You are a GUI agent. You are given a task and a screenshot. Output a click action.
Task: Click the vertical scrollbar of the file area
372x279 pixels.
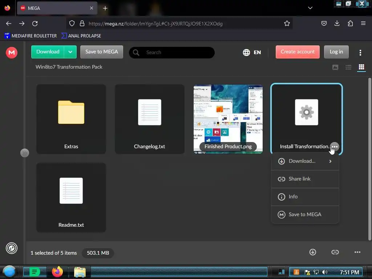click(x=369, y=159)
